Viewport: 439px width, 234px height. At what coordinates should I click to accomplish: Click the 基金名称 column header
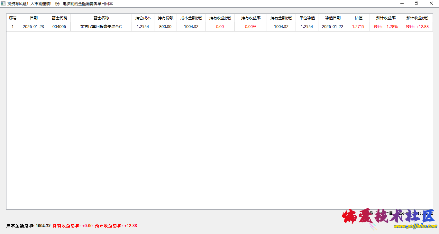(x=101, y=18)
